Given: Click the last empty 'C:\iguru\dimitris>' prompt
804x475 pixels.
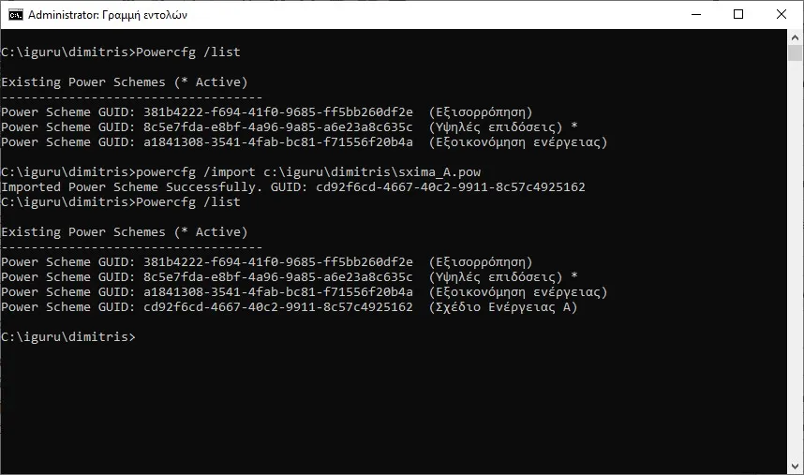Looking at the screenshot, I should tap(68, 337).
